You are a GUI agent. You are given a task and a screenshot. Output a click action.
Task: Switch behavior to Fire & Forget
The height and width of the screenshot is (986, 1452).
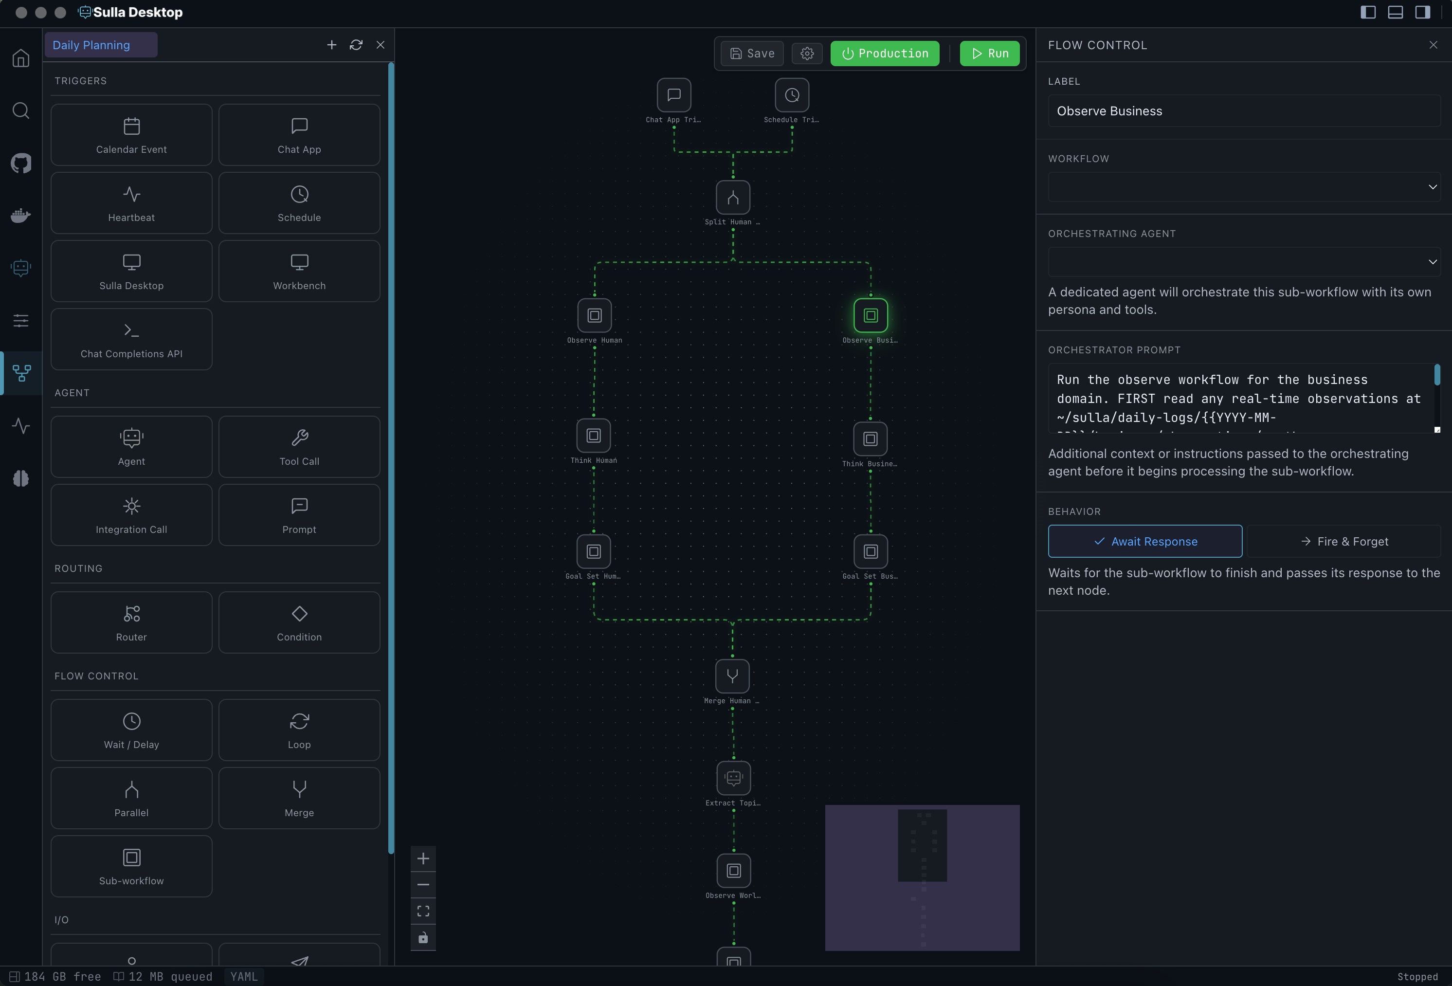pyautogui.click(x=1344, y=541)
